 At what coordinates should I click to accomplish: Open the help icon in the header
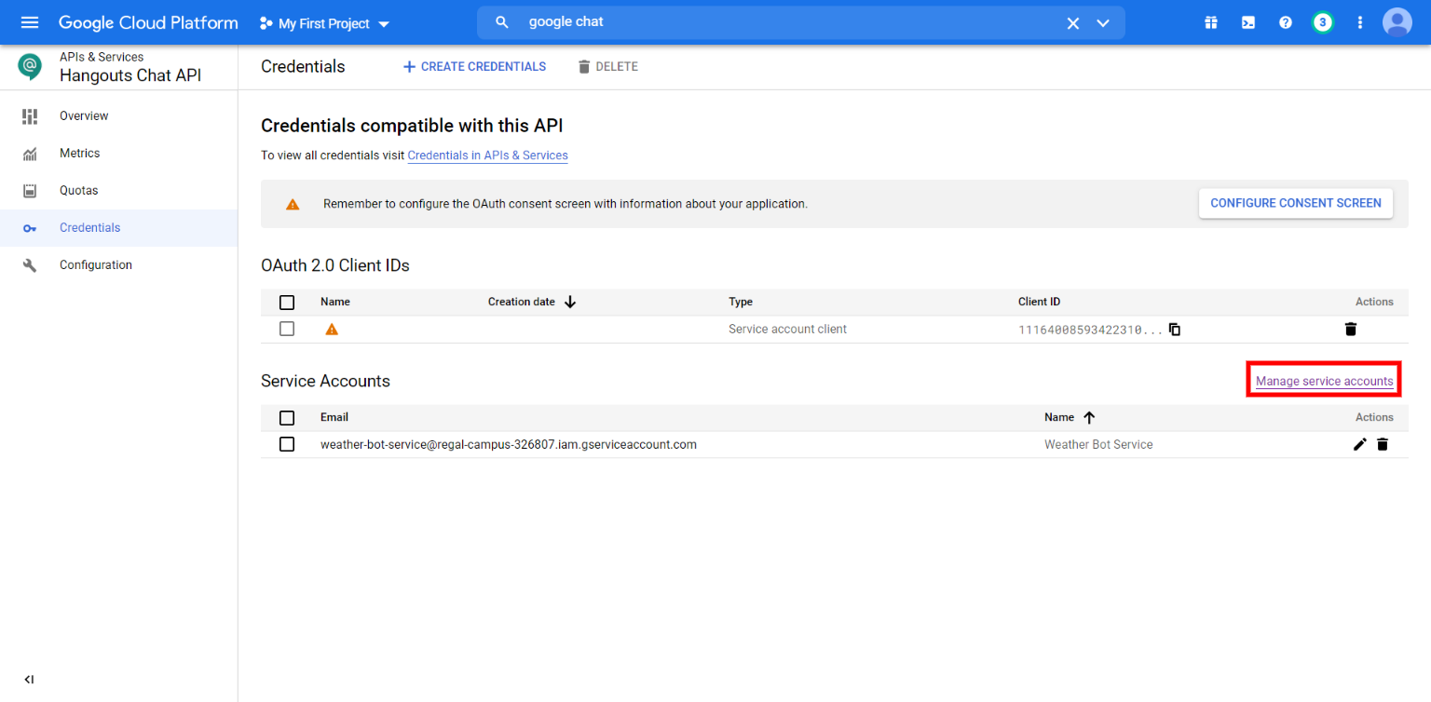[x=1286, y=22]
